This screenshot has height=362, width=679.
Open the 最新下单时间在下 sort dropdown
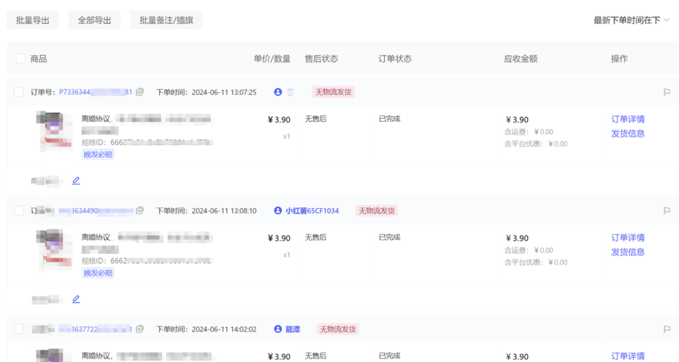631,20
